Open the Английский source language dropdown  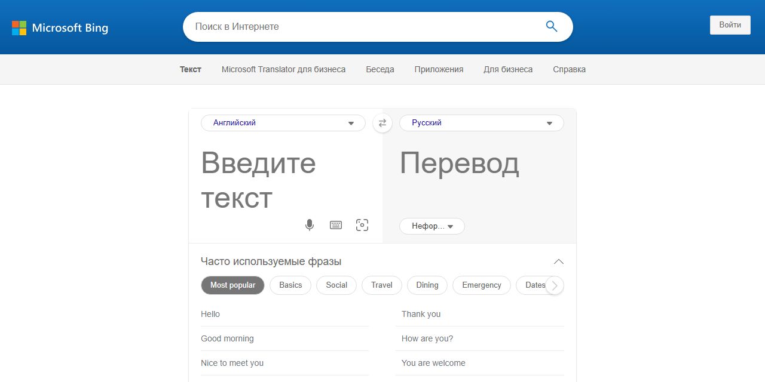pos(283,123)
